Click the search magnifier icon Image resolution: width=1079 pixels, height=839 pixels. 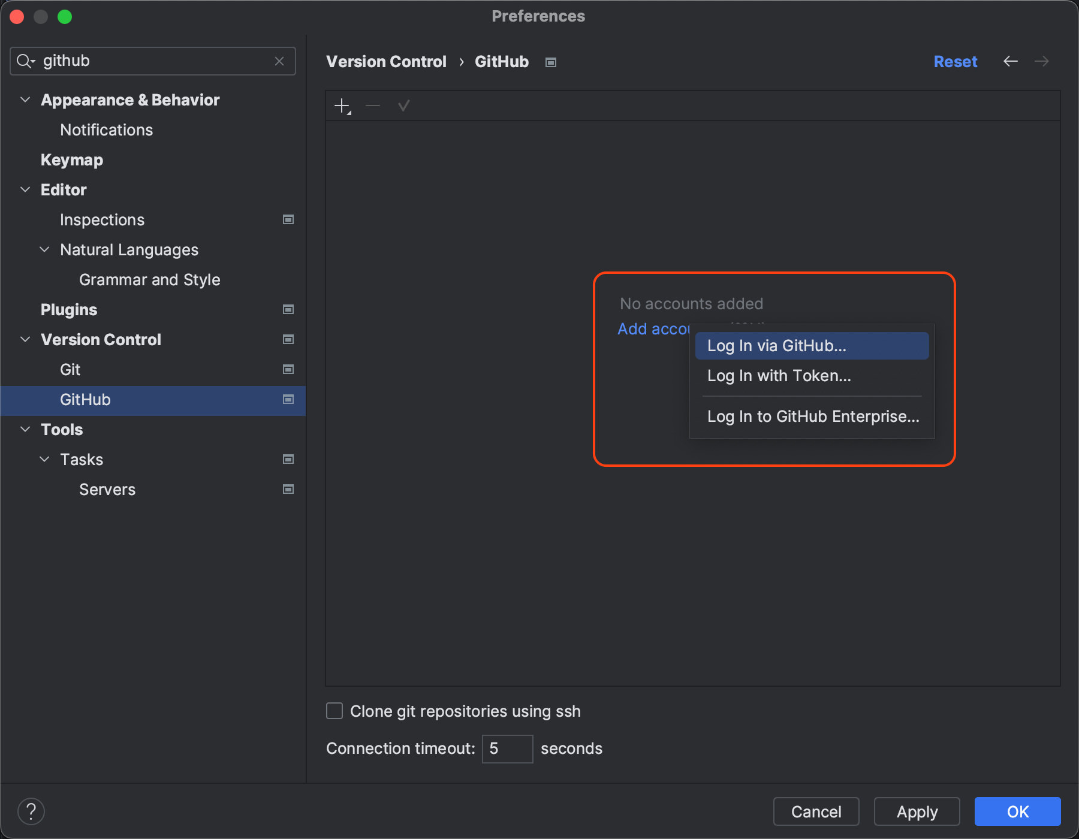point(25,61)
